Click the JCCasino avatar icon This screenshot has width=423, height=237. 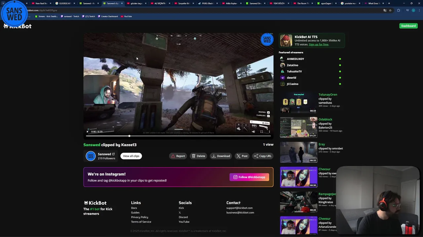click(x=282, y=84)
